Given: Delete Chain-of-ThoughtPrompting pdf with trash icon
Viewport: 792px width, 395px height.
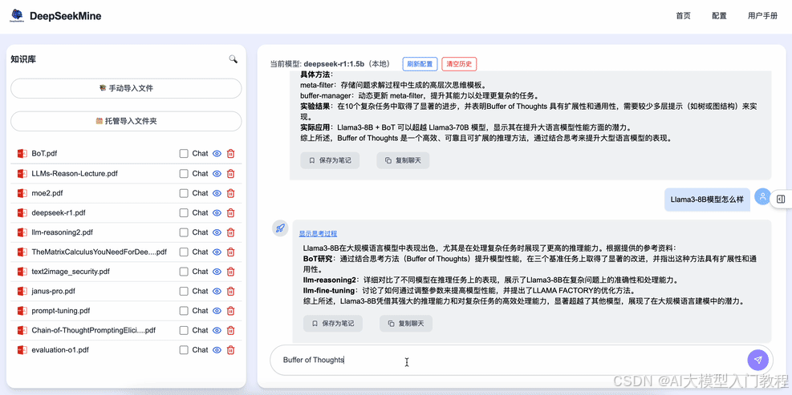Looking at the screenshot, I should point(230,330).
